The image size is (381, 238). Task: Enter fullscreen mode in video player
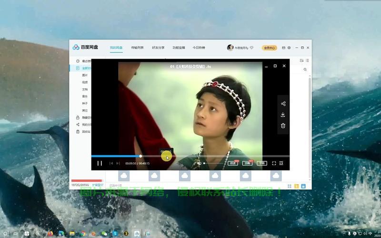274,163
